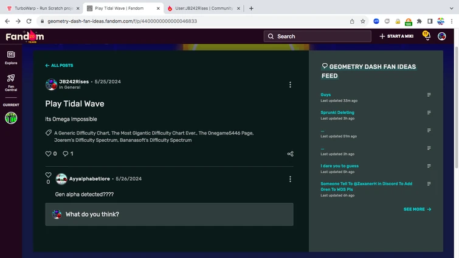The width and height of the screenshot is (459, 258).
Task: Open the Chrome three-dot menu
Action: [x=452, y=21]
